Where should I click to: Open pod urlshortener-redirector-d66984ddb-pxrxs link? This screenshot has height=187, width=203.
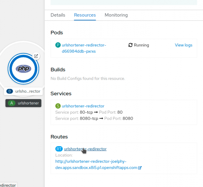coord(84,48)
